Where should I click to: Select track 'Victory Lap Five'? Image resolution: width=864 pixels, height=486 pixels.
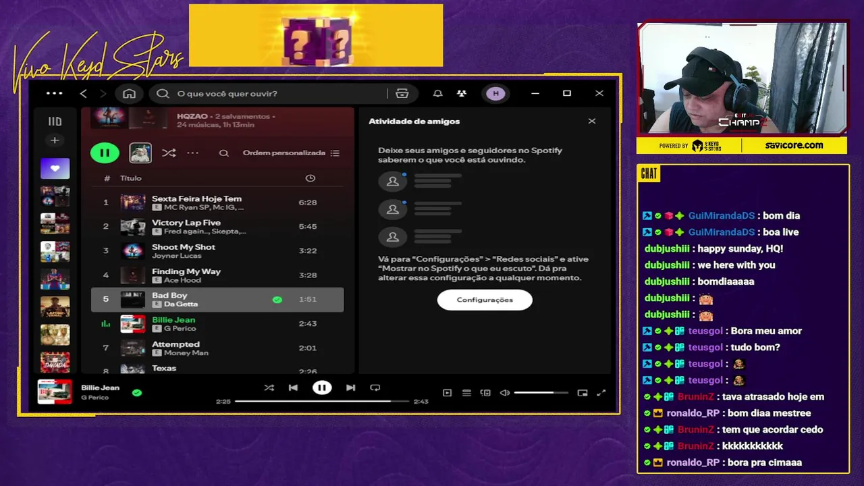pos(217,227)
